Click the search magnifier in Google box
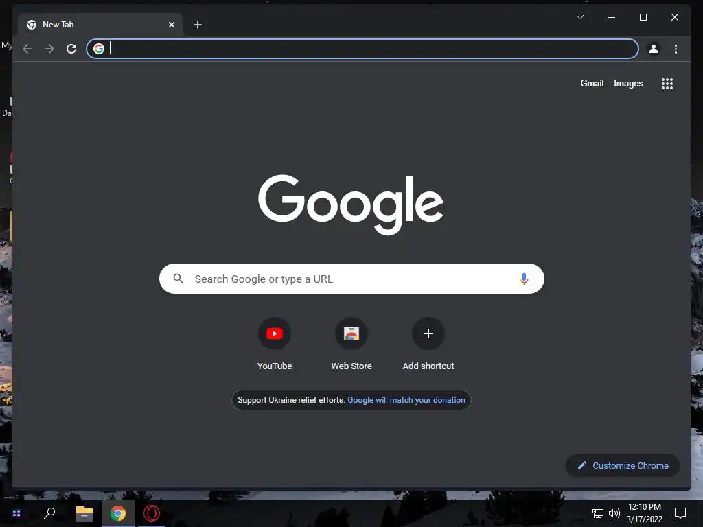 click(178, 279)
